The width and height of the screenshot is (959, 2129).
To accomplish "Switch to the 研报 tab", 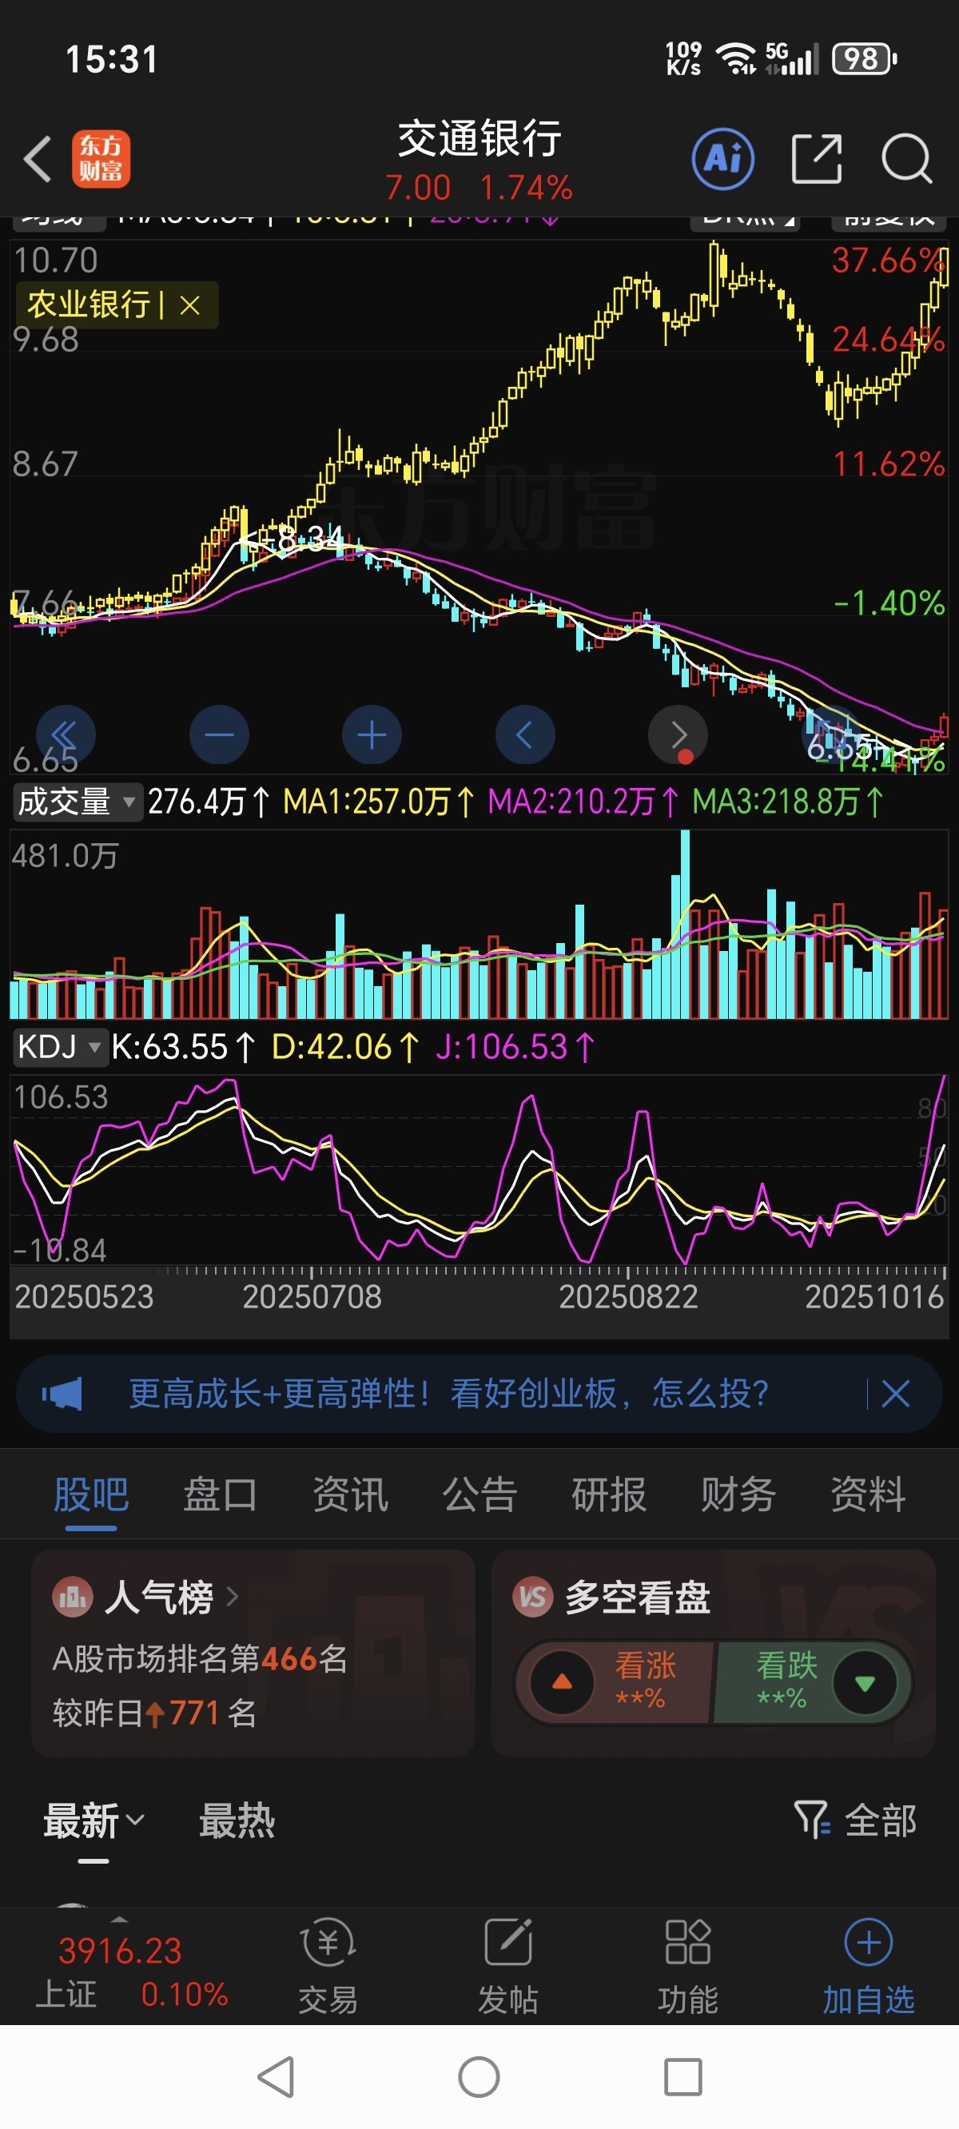I will 608,1494.
